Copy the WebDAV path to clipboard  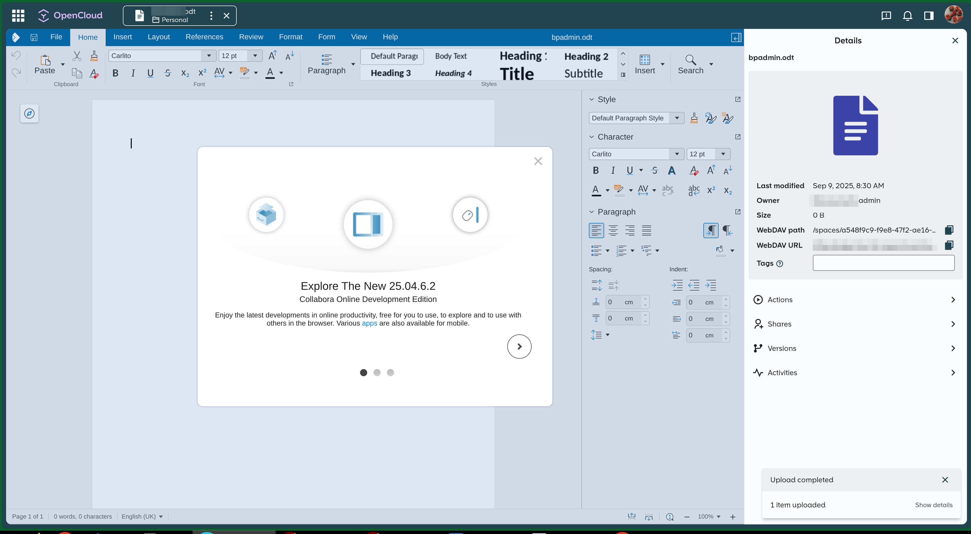click(949, 230)
